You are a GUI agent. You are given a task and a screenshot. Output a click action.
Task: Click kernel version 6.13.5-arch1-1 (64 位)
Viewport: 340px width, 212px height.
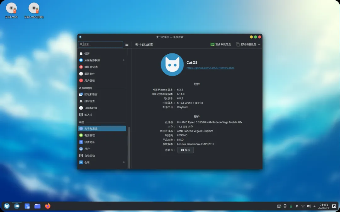coord(190,103)
